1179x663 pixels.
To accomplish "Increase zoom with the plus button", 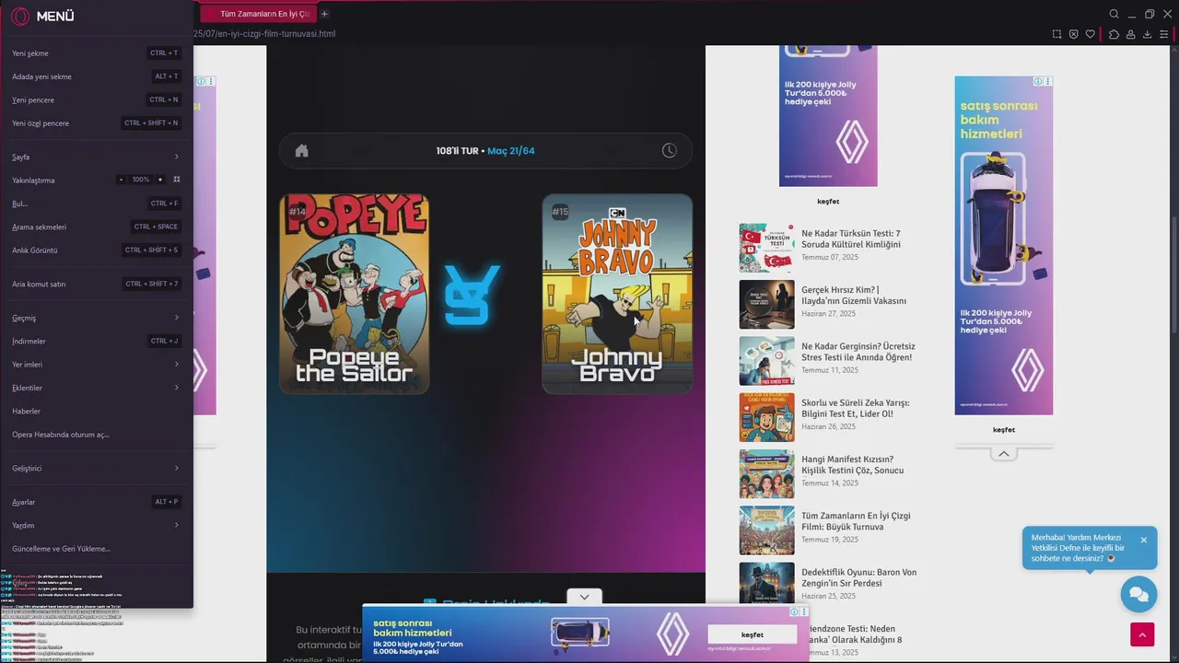I will tap(160, 180).
